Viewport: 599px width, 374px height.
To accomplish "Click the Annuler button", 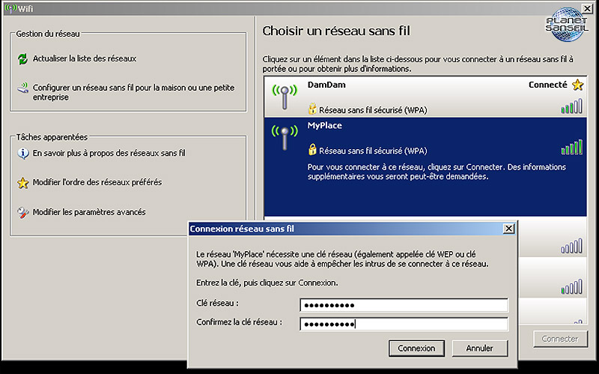I will coord(480,349).
